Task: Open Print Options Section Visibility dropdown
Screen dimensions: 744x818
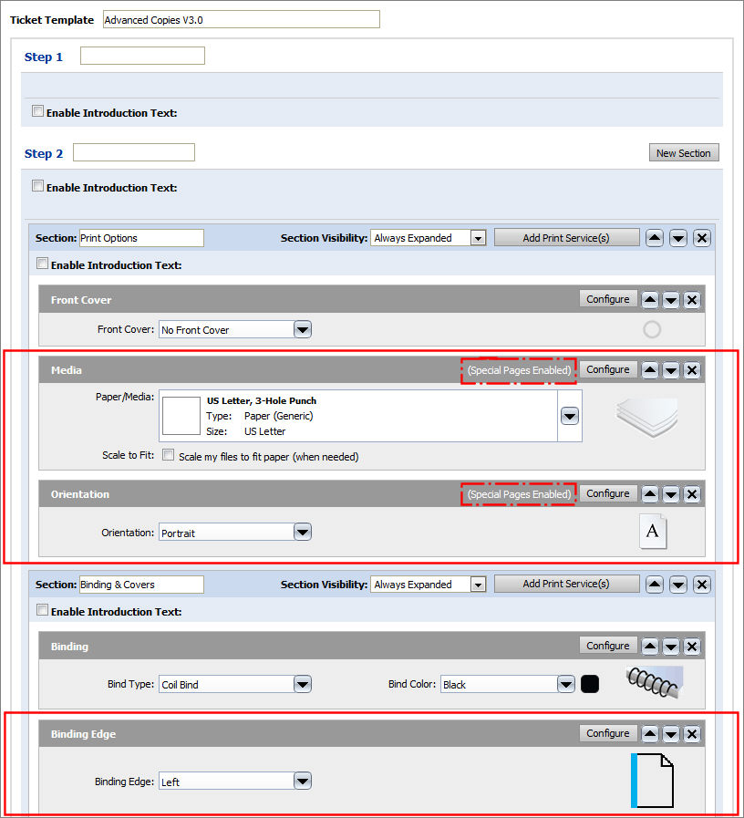Action: (x=478, y=238)
